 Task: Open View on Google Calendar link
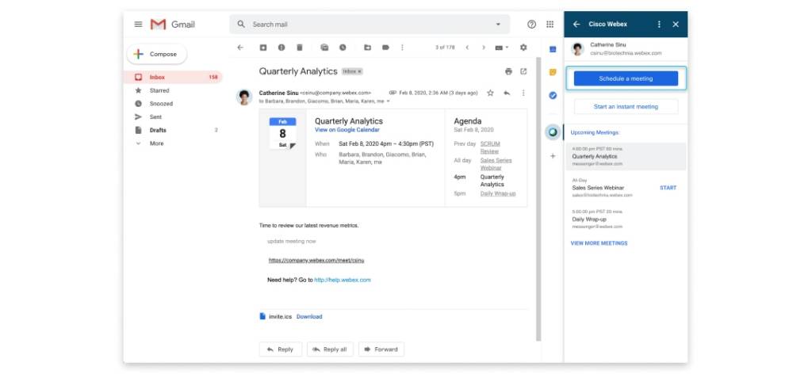pyautogui.click(x=347, y=130)
